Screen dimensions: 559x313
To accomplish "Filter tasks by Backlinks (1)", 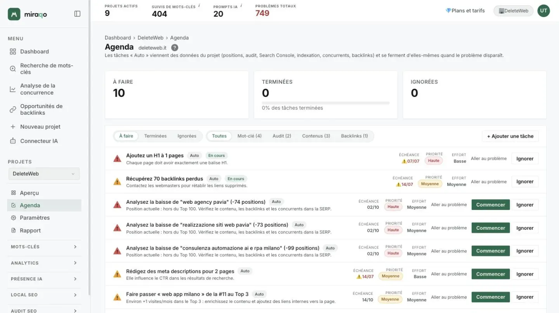I will [354, 136].
